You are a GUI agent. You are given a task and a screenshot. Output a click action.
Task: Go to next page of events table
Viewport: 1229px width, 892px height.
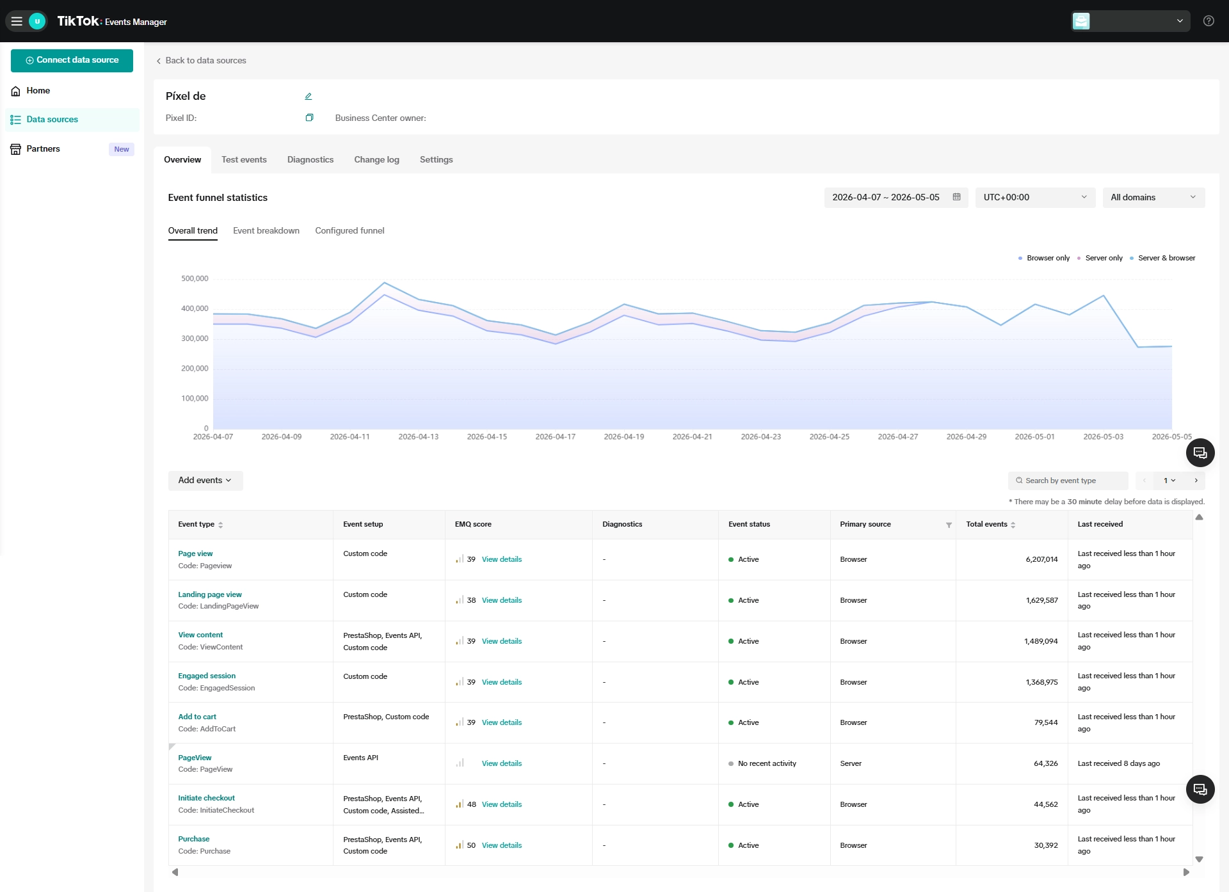(1196, 481)
